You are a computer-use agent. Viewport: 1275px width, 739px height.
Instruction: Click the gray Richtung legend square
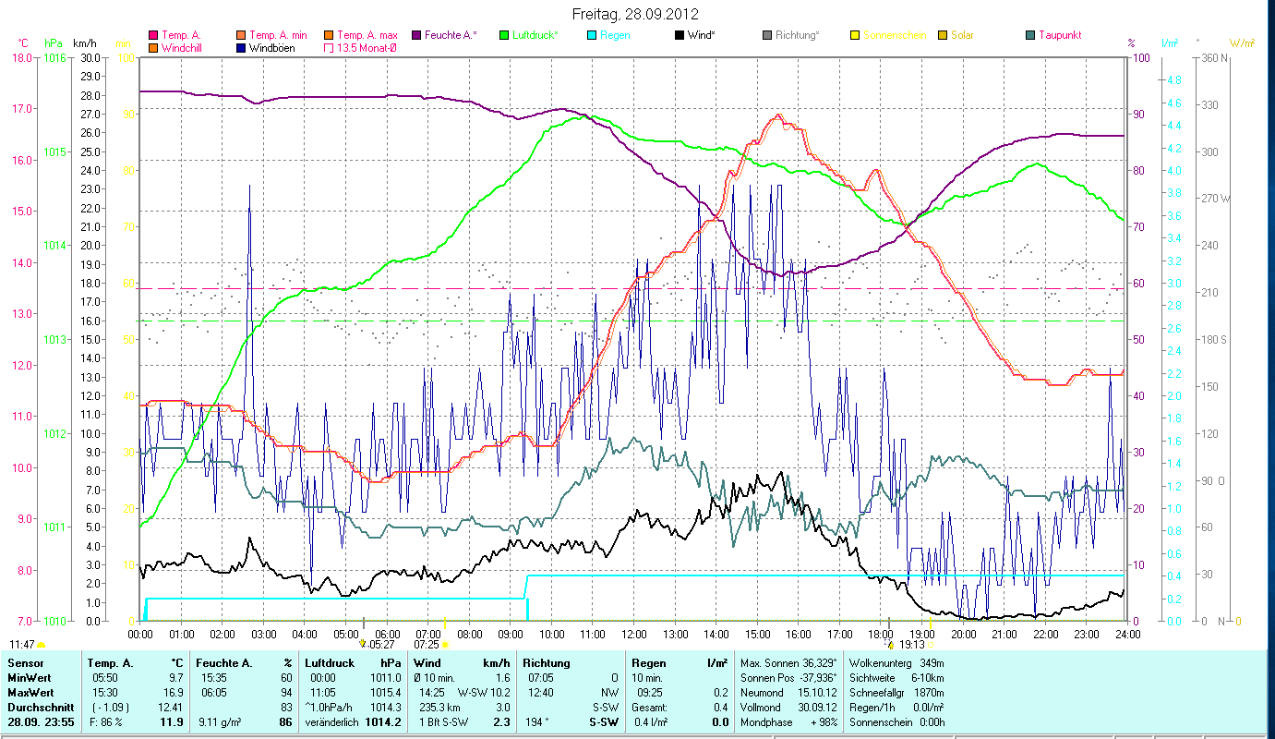(x=767, y=35)
